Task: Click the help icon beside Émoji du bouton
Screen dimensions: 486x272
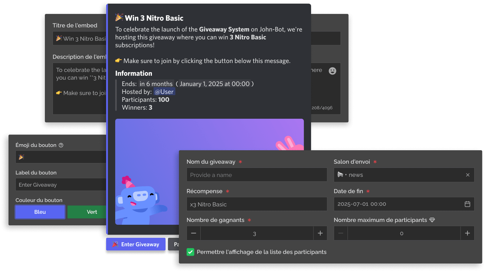Action: coord(61,145)
